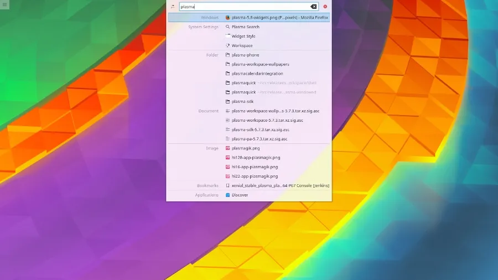Open plasma-sdk folder
Viewport: 498px width, 280px height.
[x=243, y=101]
